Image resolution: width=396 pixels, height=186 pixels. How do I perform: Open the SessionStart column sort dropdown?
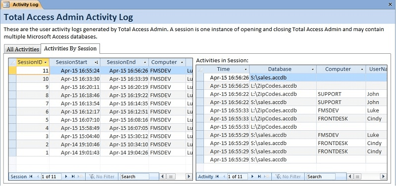coord(96,63)
